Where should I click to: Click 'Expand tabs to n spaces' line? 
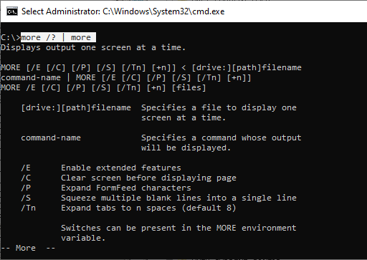(x=148, y=208)
